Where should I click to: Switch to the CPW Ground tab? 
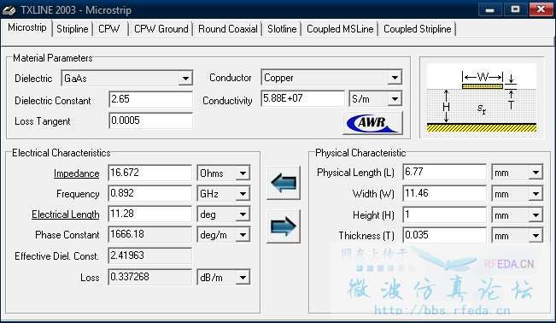[161, 29]
